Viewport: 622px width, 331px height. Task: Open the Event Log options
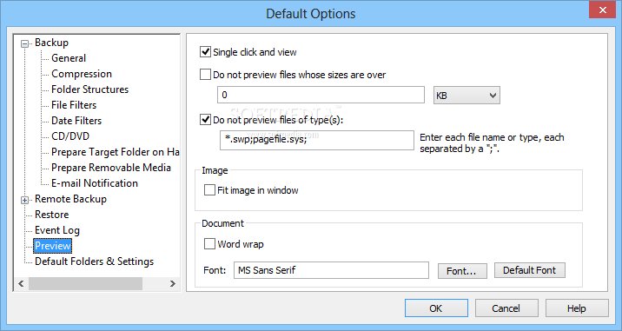coord(57,230)
